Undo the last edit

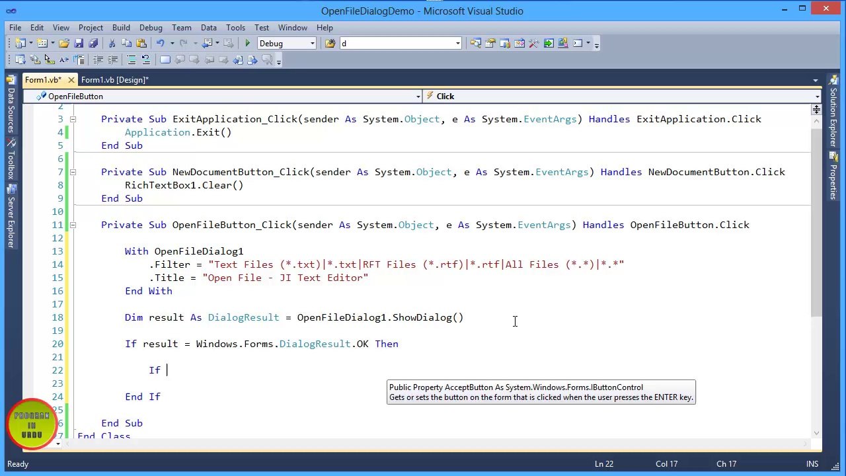tap(160, 44)
